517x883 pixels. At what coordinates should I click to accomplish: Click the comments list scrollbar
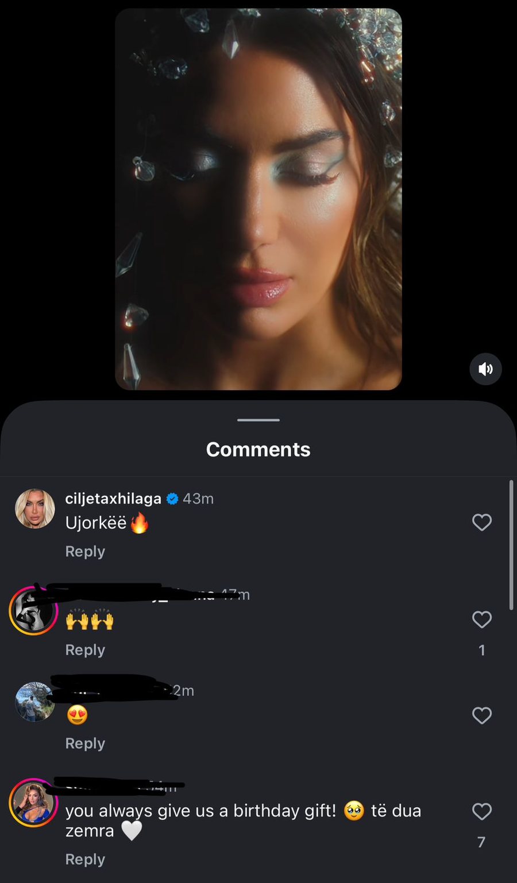pyautogui.click(x=511, y=544)
